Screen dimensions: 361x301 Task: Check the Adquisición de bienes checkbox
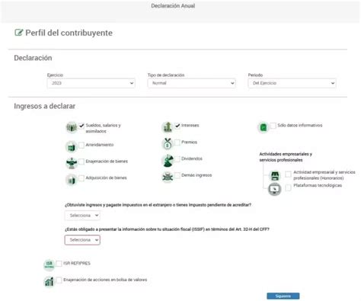[x=81, y=178]
